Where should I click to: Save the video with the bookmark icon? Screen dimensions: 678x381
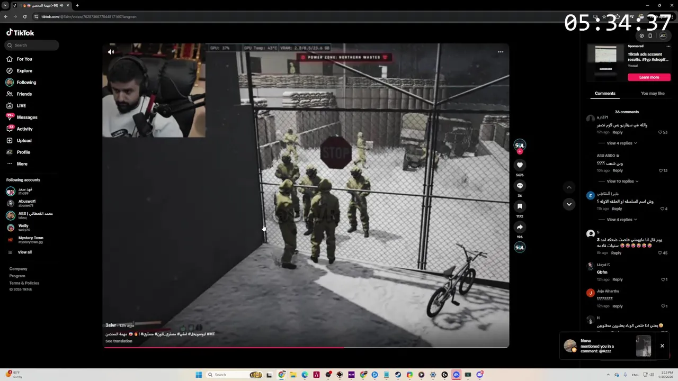(520, 206)
